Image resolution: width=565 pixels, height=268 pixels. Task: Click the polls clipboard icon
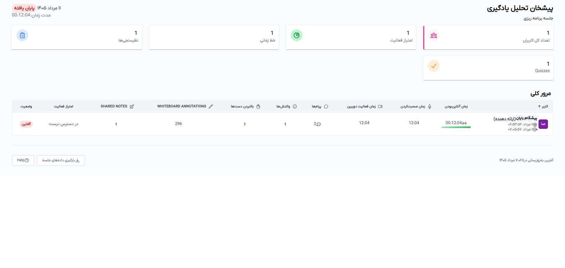pyautogui.click(x=22, y=35)
